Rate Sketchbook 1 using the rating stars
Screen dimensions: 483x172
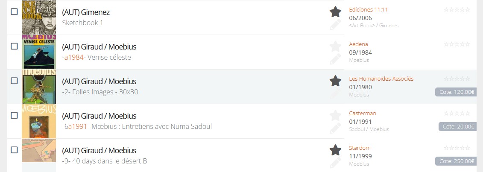457,9
